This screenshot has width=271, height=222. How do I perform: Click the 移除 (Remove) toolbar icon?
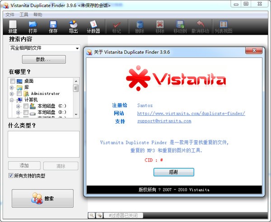(x=160, y=27)
